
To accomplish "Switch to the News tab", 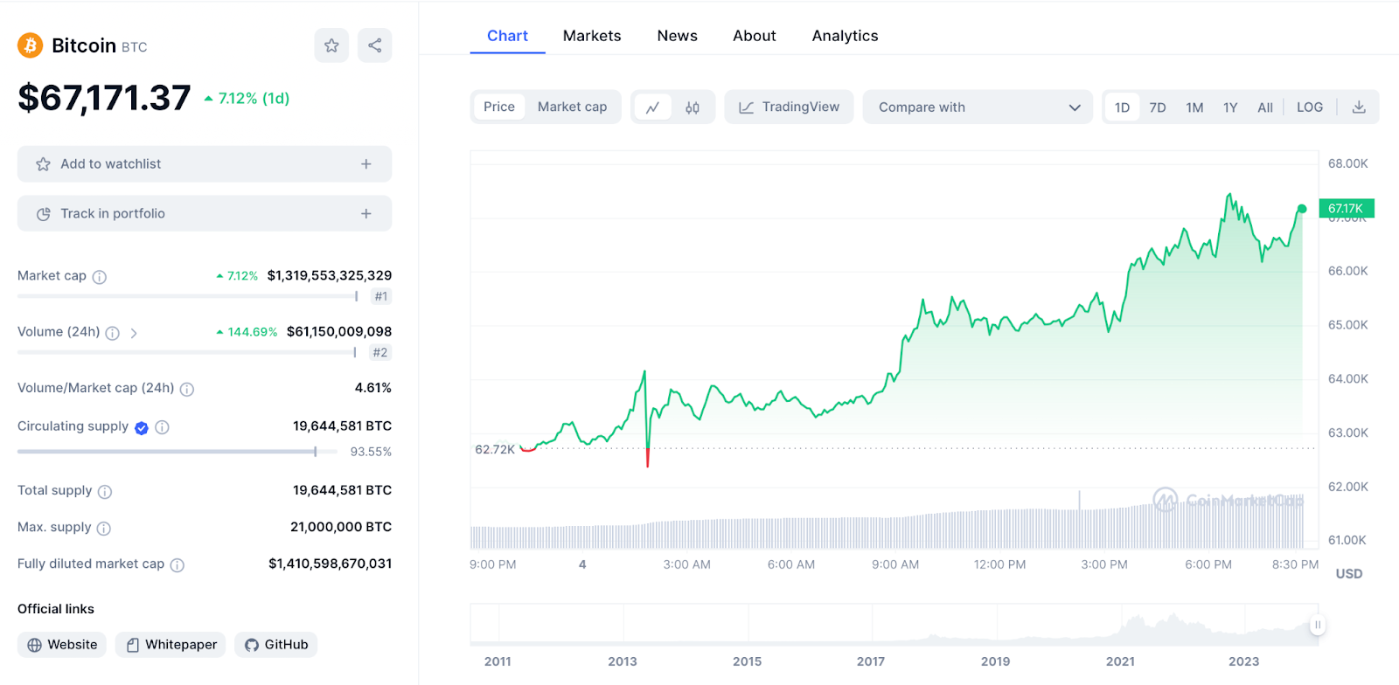I will [678, 36].
